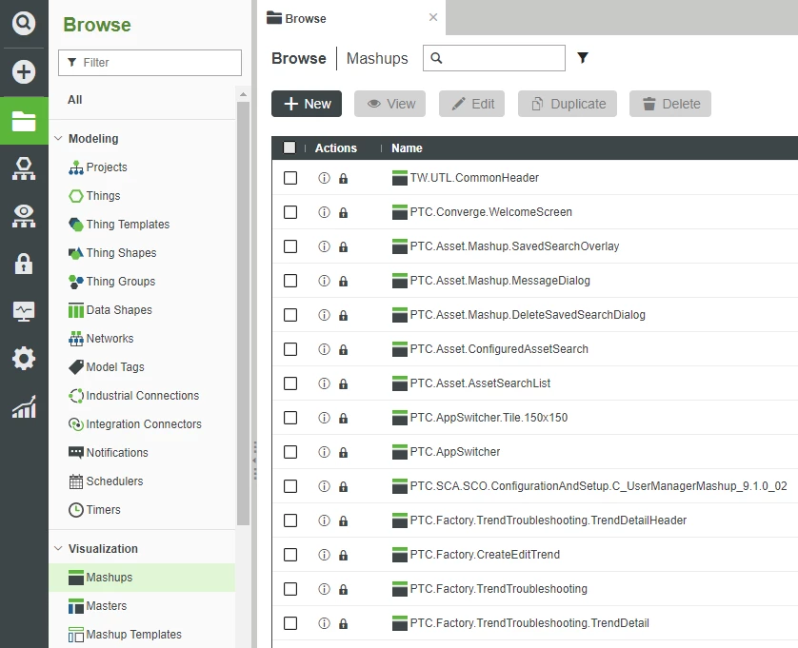The image size is (798, 648).
Task: Click the panel splitter collapse handle
Action: pyautogui.click(x=254, y=461)
